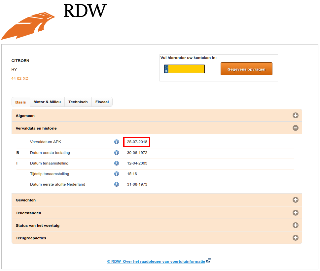This screenshot has width=320, height=271.
Task: Expand the Terugroepacties section
Action: click(295, 238)
